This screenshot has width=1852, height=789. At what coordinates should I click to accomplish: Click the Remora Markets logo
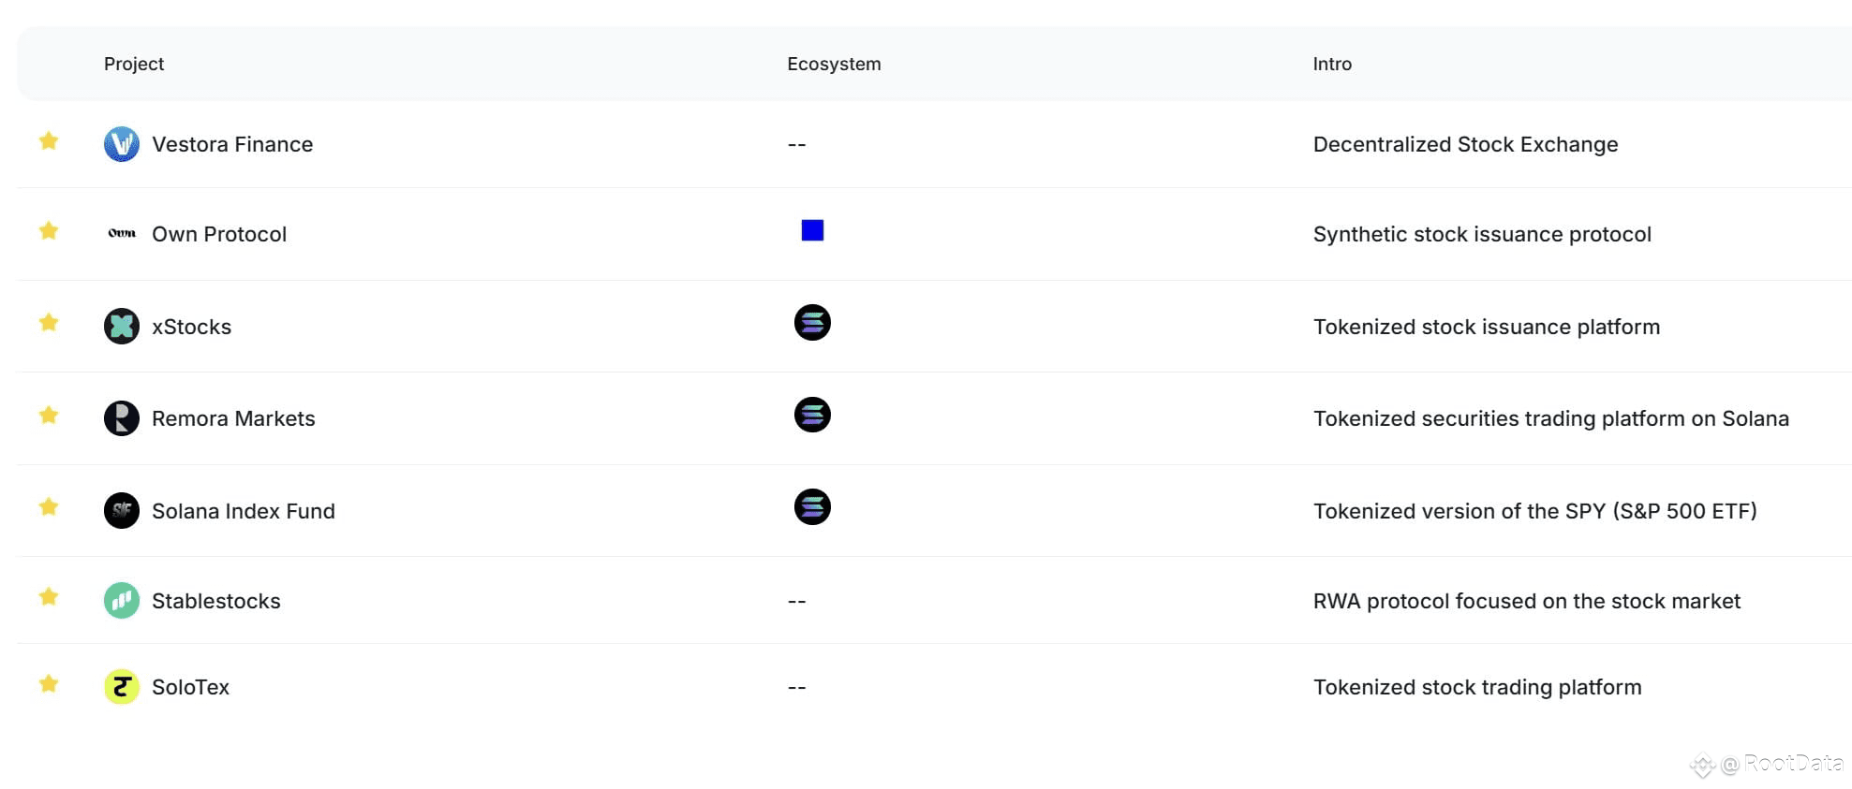click(x=121, y=417)
